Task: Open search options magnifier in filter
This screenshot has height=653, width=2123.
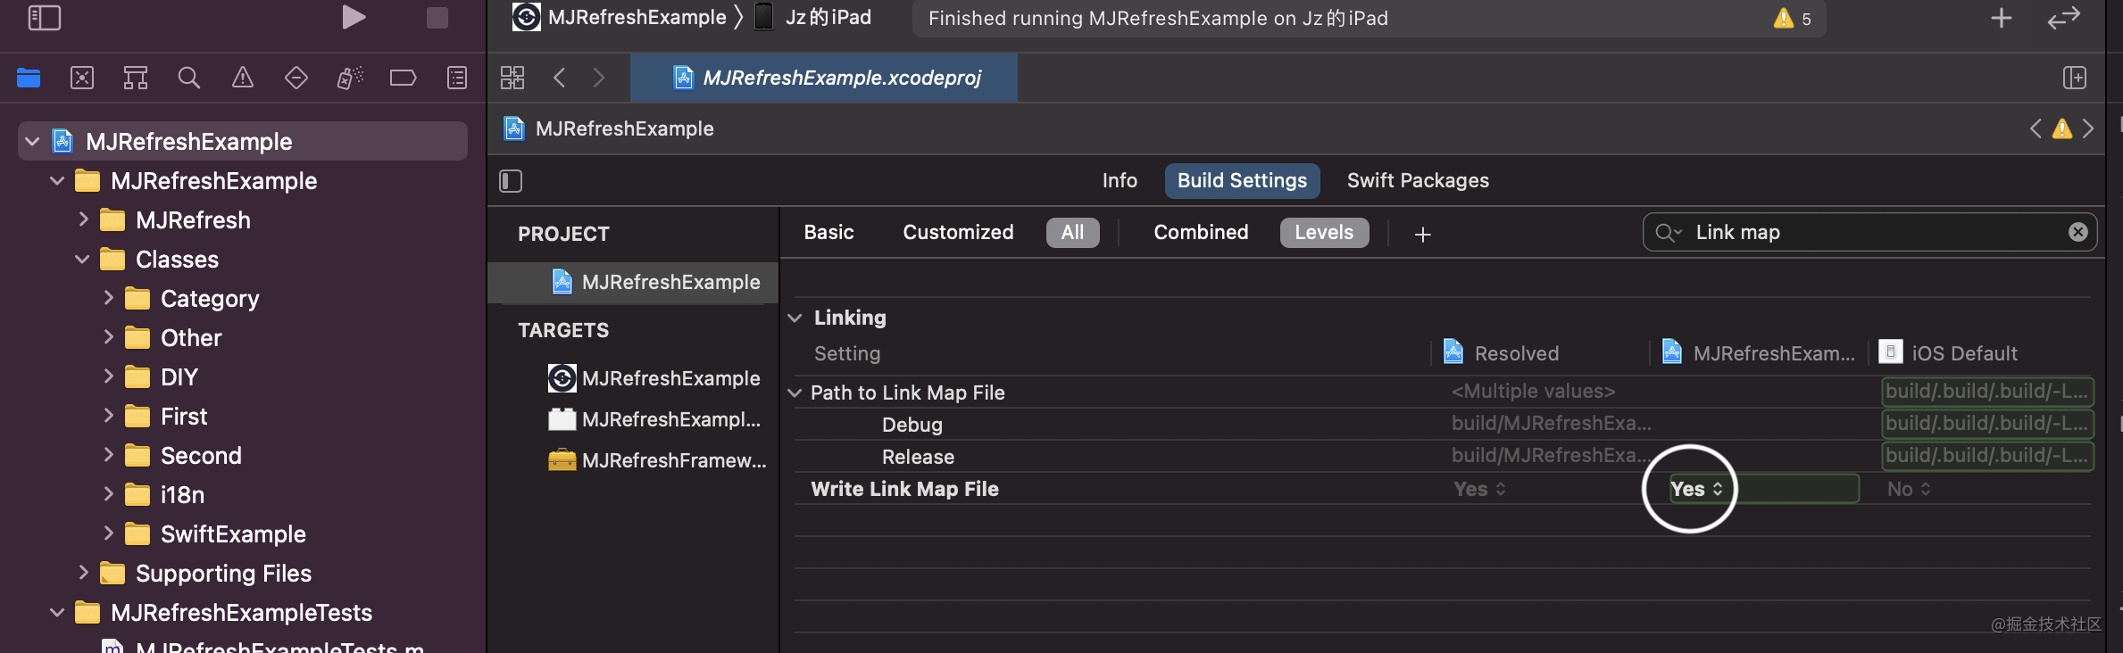Action: (x=1668, y=233)
